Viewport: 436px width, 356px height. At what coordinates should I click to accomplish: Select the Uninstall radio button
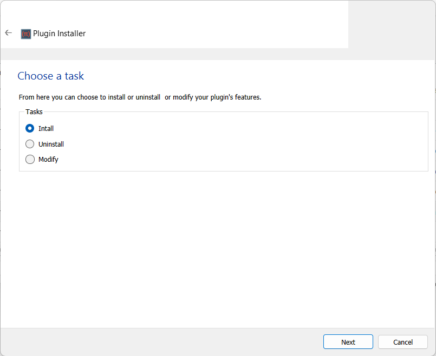coord(30,144)
